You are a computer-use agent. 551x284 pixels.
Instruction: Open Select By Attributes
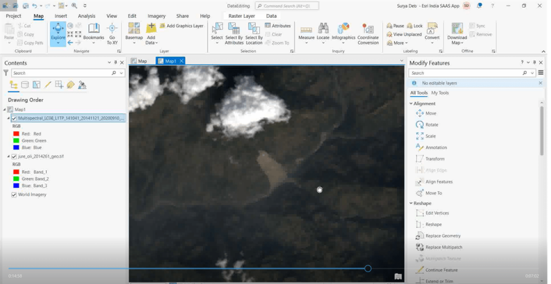click(234, 34)
